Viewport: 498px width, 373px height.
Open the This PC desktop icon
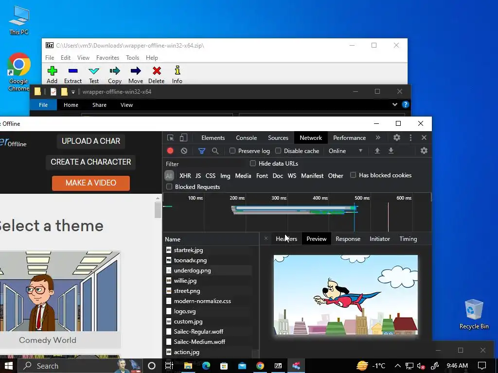pyautogui.click(x=19, y=20)
